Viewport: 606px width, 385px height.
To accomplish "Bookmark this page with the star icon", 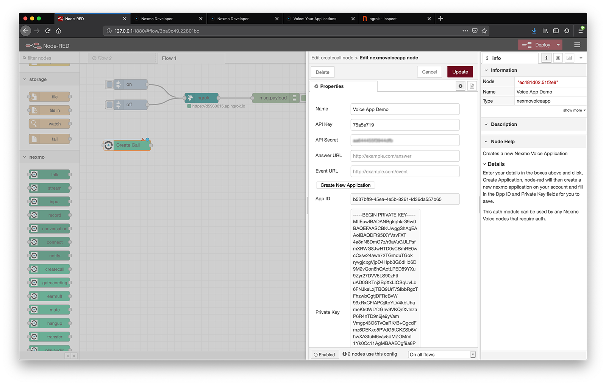I will pyautogui.click(x=484, y=31).
